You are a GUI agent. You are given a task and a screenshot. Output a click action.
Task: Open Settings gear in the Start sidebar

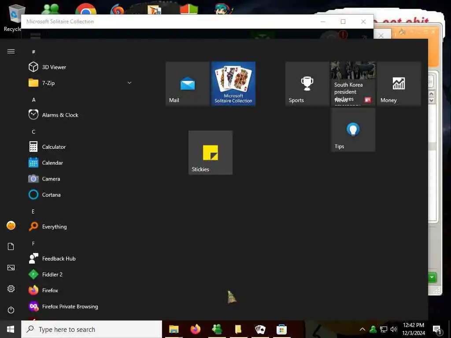click(x=11, y=289)
